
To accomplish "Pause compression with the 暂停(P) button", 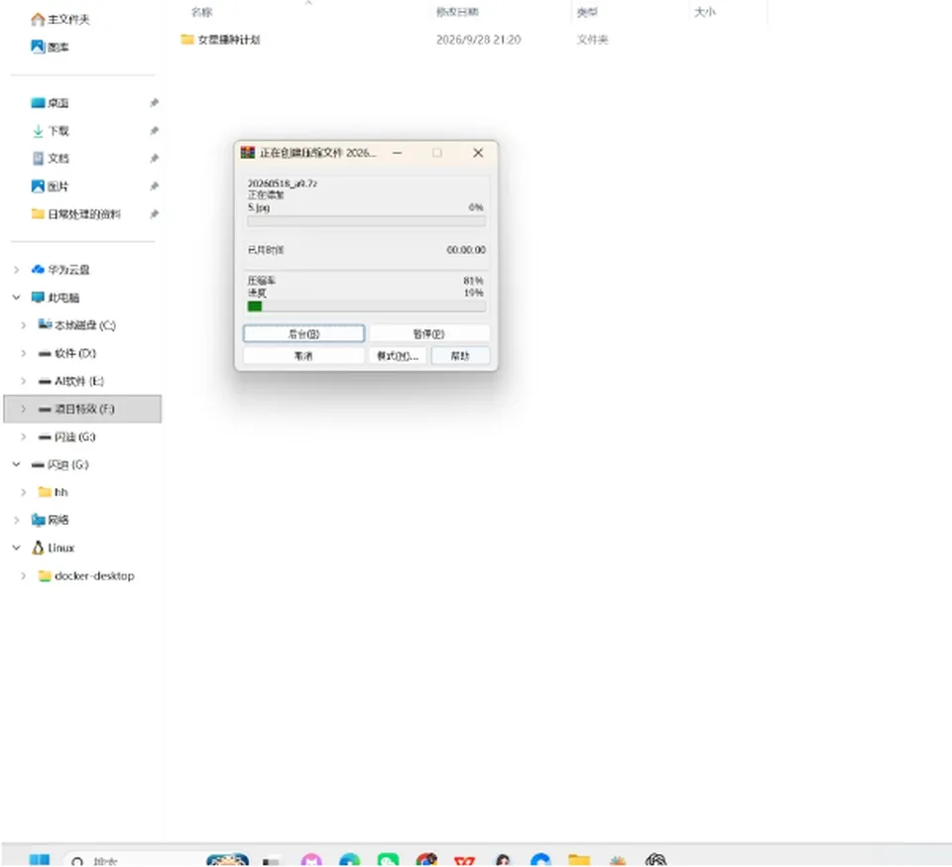I will click(428, 333).
